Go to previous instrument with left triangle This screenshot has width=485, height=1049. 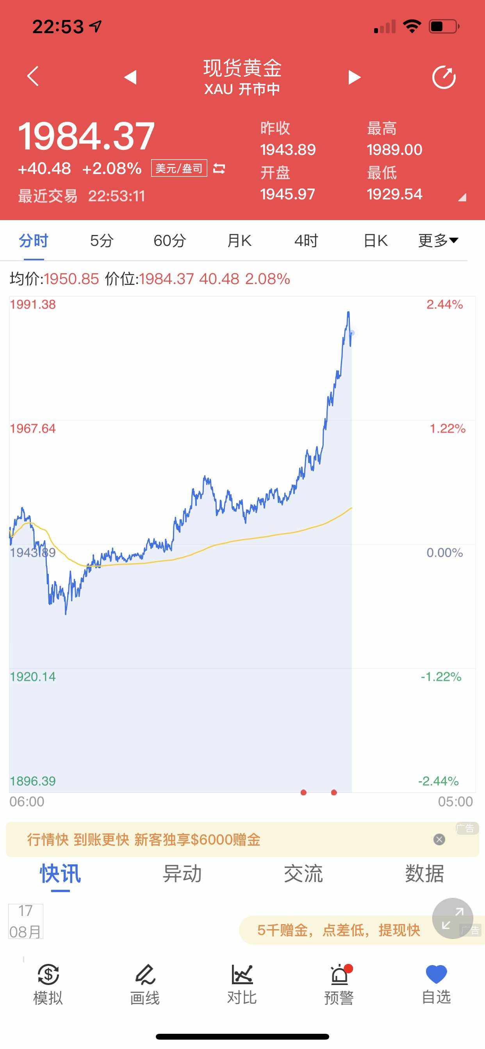click(130, 77)
